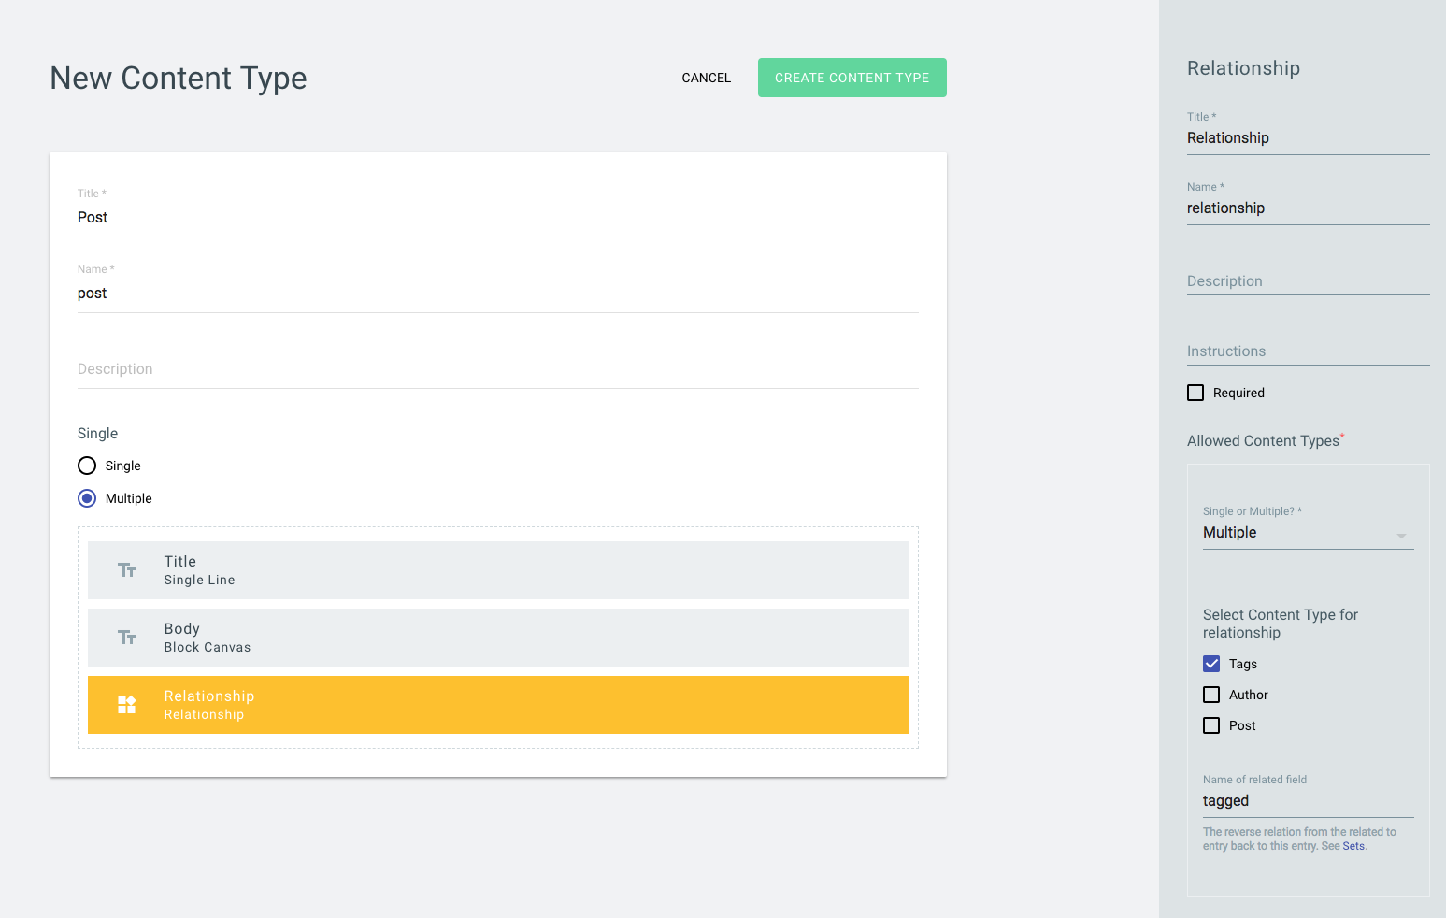Click the text icon on Body row
Screen dimensions: 1446x918
pos(127,638)
